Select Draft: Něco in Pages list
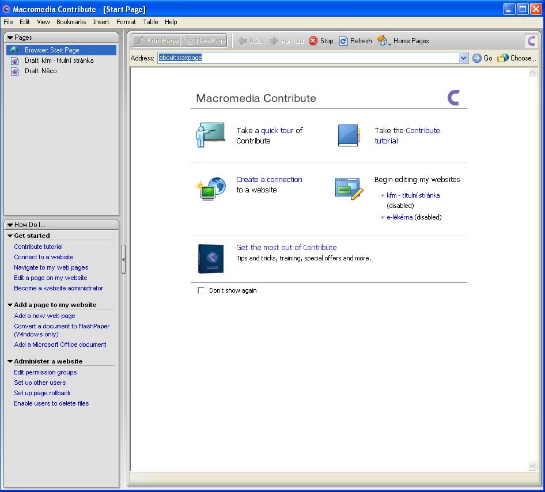This screenshot has width=545, height=492. click(61, 71)
